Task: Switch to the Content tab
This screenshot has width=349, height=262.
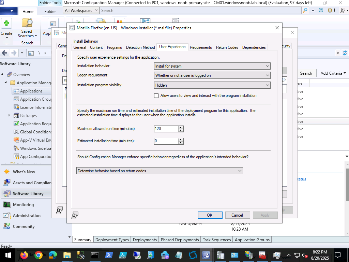Action: click(96, 47)
